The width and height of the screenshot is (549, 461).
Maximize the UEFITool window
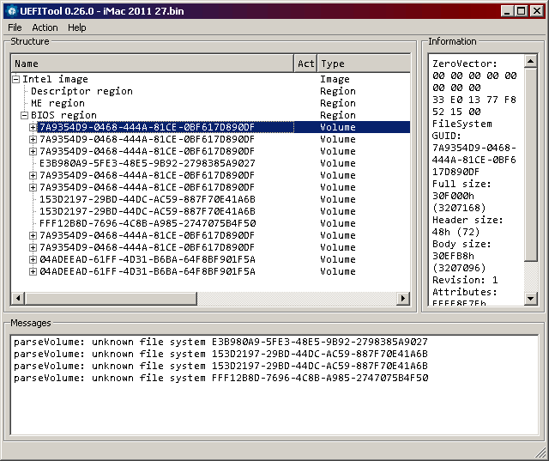pyautogui.click(x=521, y=11)
